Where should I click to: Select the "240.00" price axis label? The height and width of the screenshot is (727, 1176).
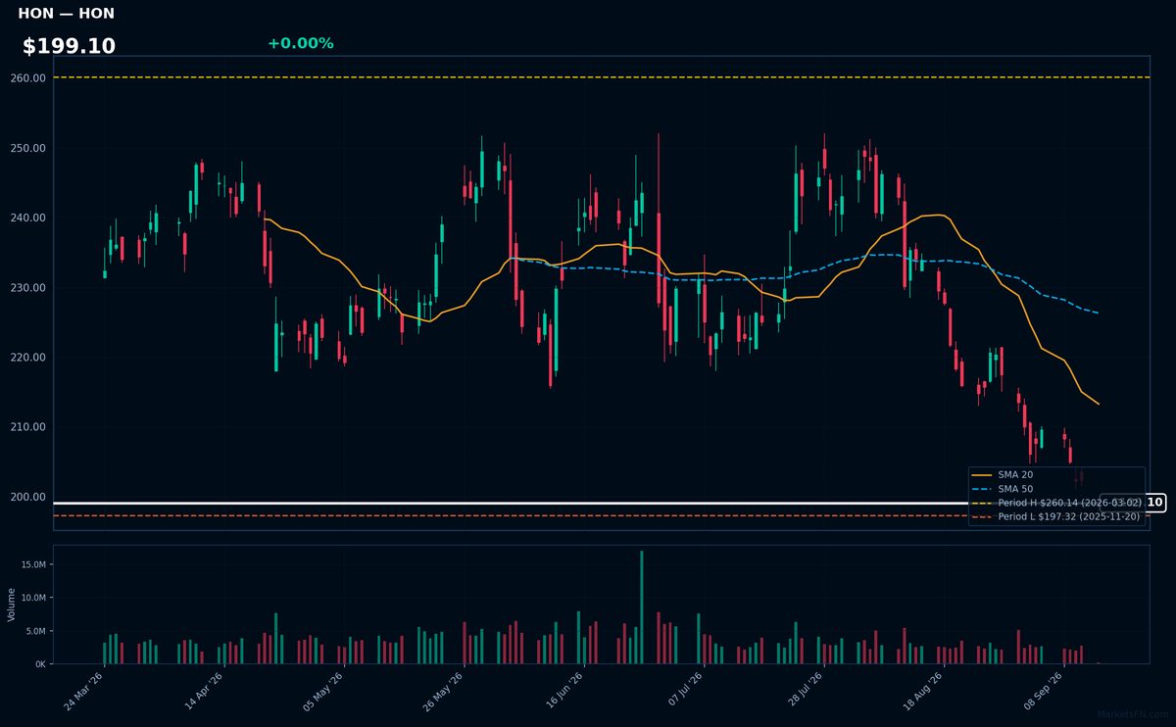tap(27, 218)
